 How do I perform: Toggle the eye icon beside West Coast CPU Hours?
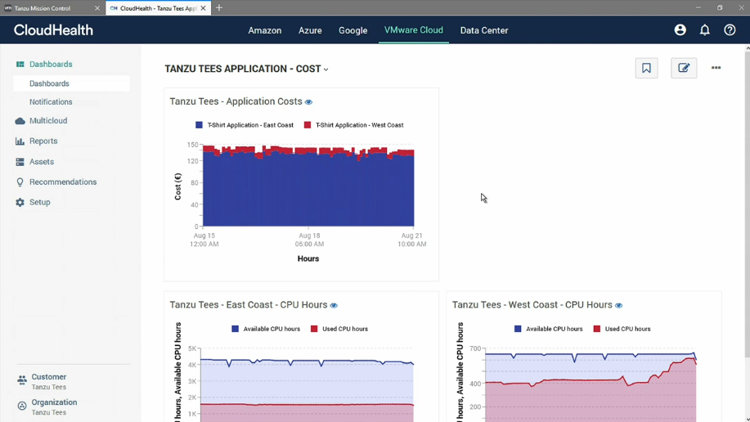(x=618, y=305)
